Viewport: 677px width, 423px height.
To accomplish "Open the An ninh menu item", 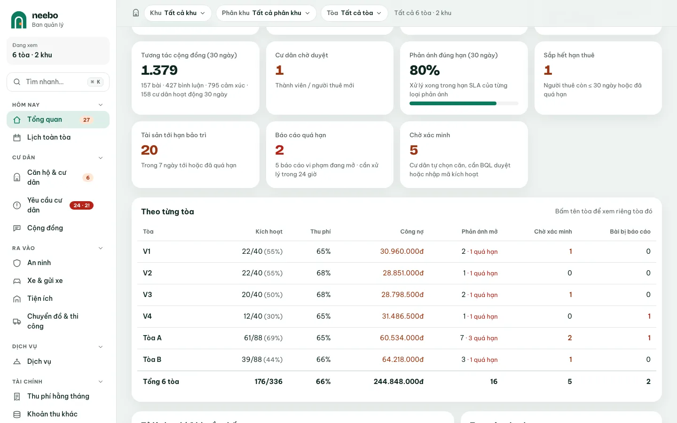I will click(58, 263).
